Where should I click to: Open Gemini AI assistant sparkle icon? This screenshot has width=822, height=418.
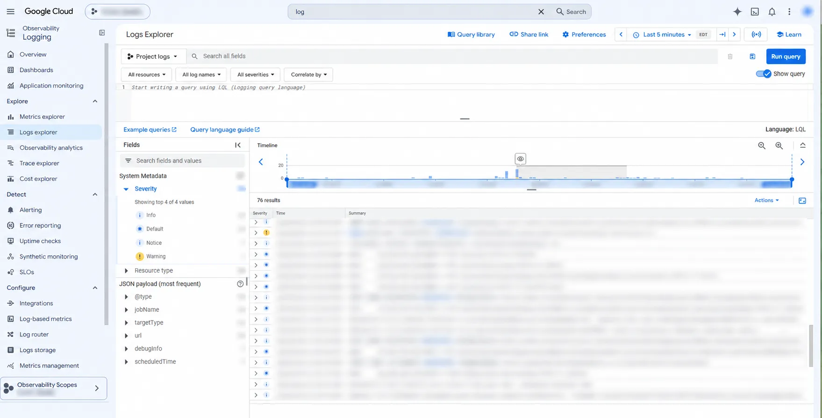[x=737, y=12]
